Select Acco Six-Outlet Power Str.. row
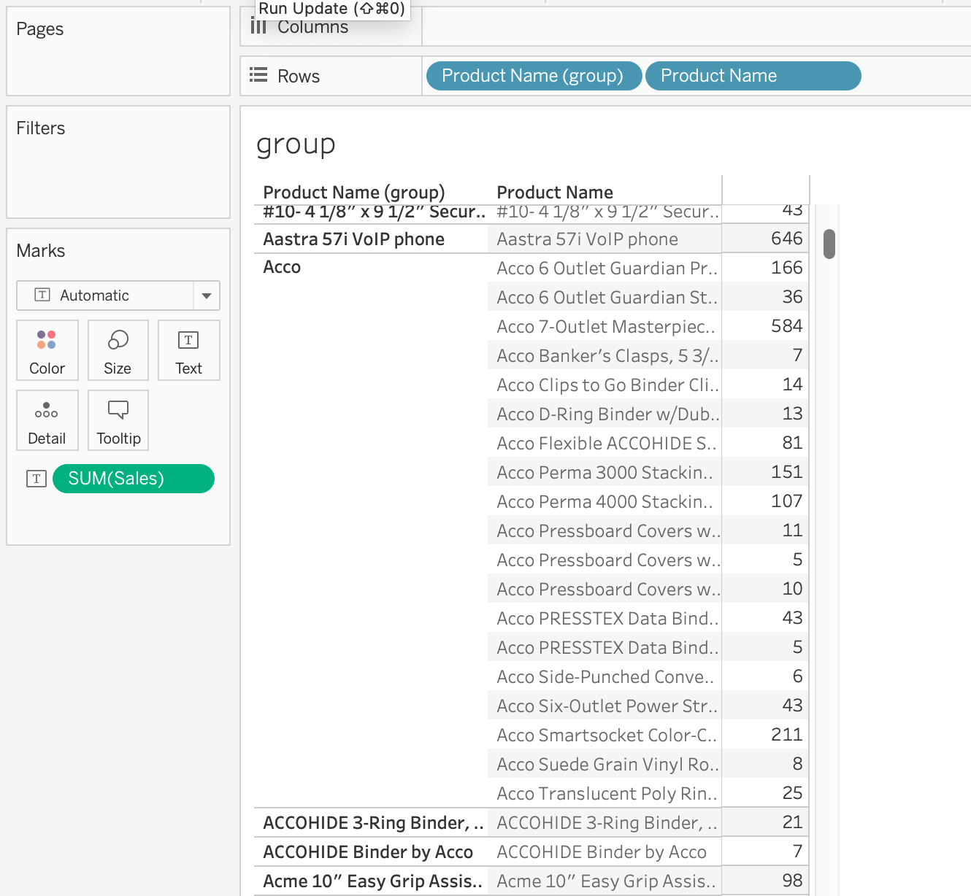The height and width of the screenshot is (896, 971). [x=605, y=706]
